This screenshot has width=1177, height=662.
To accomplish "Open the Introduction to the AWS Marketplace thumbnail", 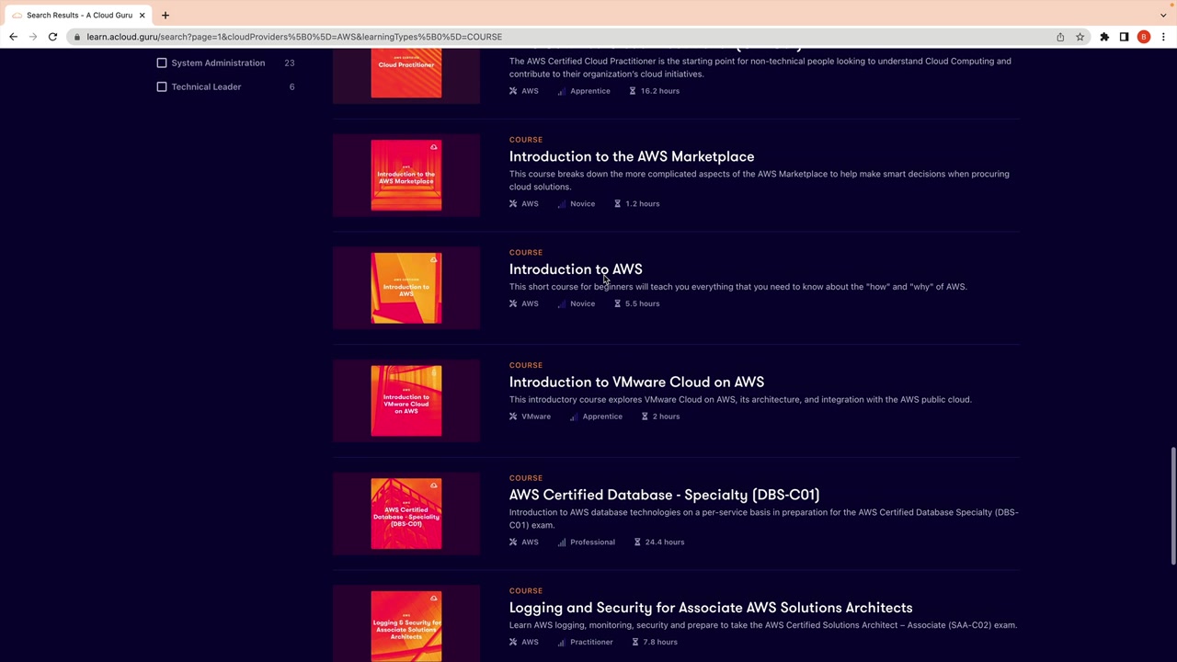I will click(406, 176).
